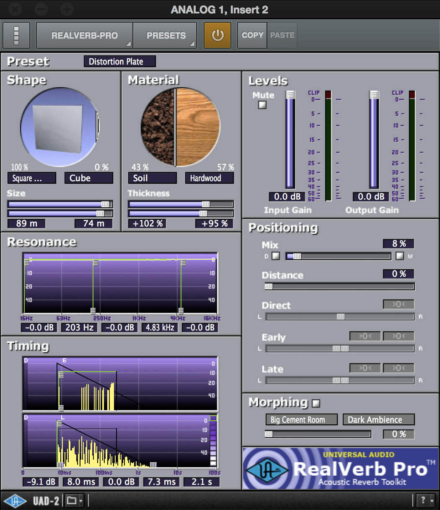Toggle the plugin power button
Screen dimensions: 440x510
pyautogui.click(x=217, y=35)
